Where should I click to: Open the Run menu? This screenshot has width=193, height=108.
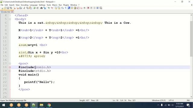point(60,5)
